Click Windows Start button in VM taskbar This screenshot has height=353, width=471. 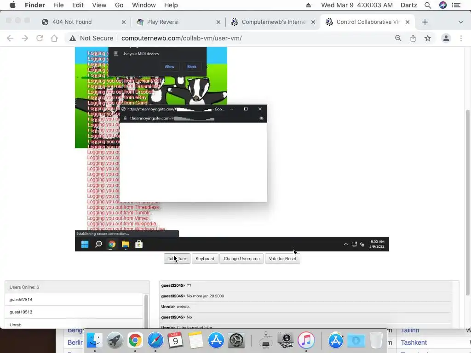(x=85, y=245)
